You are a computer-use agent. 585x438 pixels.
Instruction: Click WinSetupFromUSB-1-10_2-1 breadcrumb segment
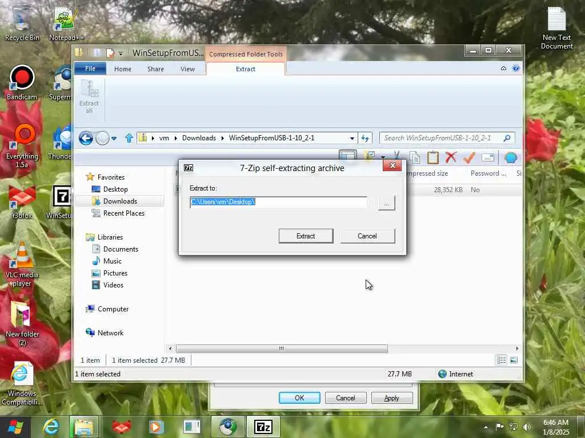[271, 138]
